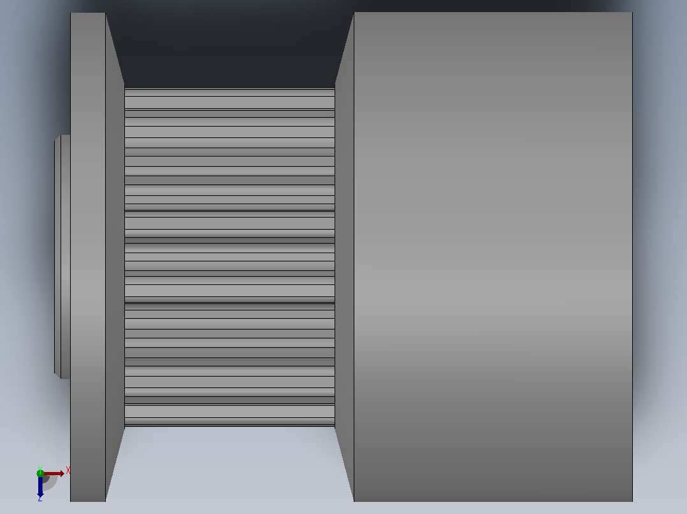Click the red X axis arrow of the triad
This screenshot has height=514, width=687.
point(54,473)
